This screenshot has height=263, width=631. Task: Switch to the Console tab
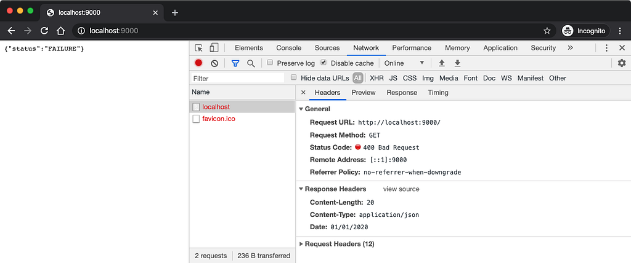tap(288, 48)
